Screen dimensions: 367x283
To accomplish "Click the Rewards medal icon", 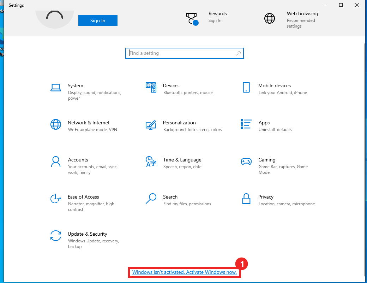I will [192, 19].
